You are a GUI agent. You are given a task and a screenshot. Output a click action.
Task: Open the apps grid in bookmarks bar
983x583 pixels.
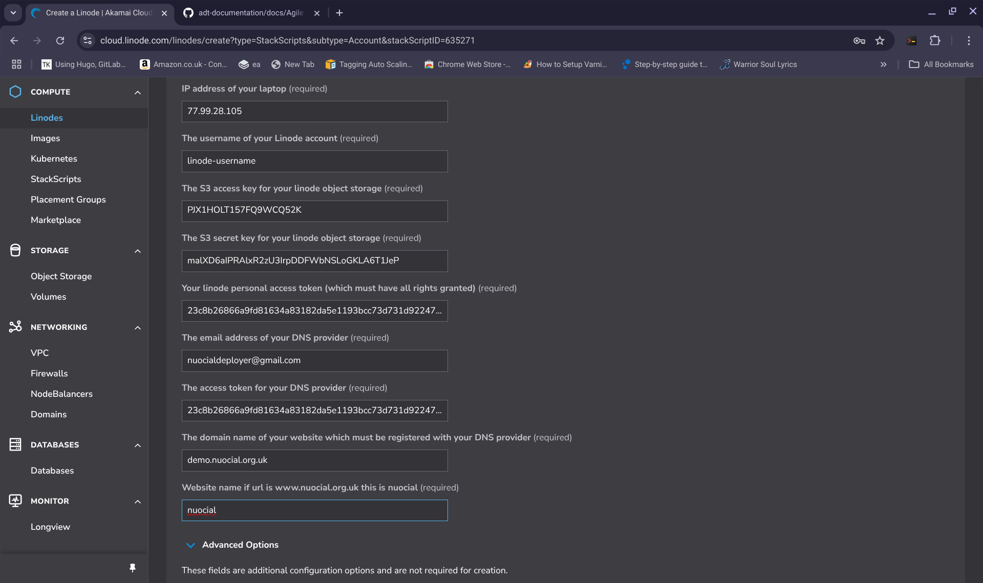tap(16, 64)
